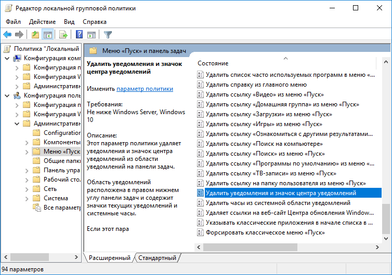The image size is (392, 275).
Task: Click the policy icon beside «Удалить справку из главного меню»
Action: tap(200, 85)
